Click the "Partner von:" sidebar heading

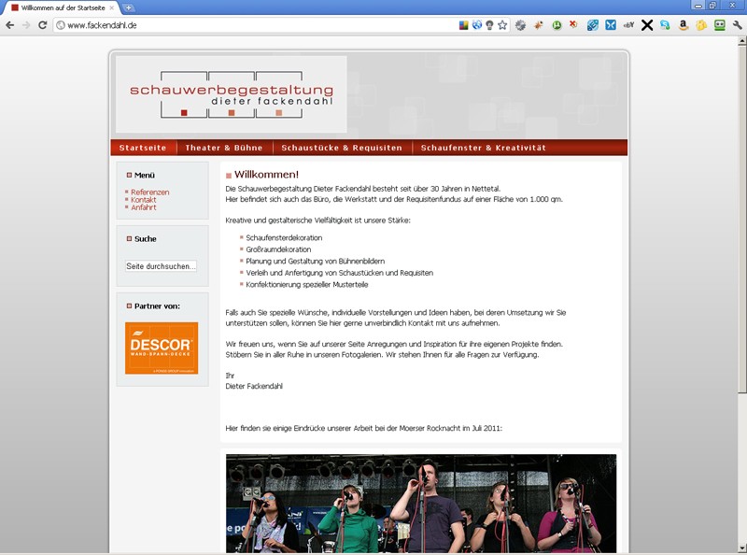157,306
